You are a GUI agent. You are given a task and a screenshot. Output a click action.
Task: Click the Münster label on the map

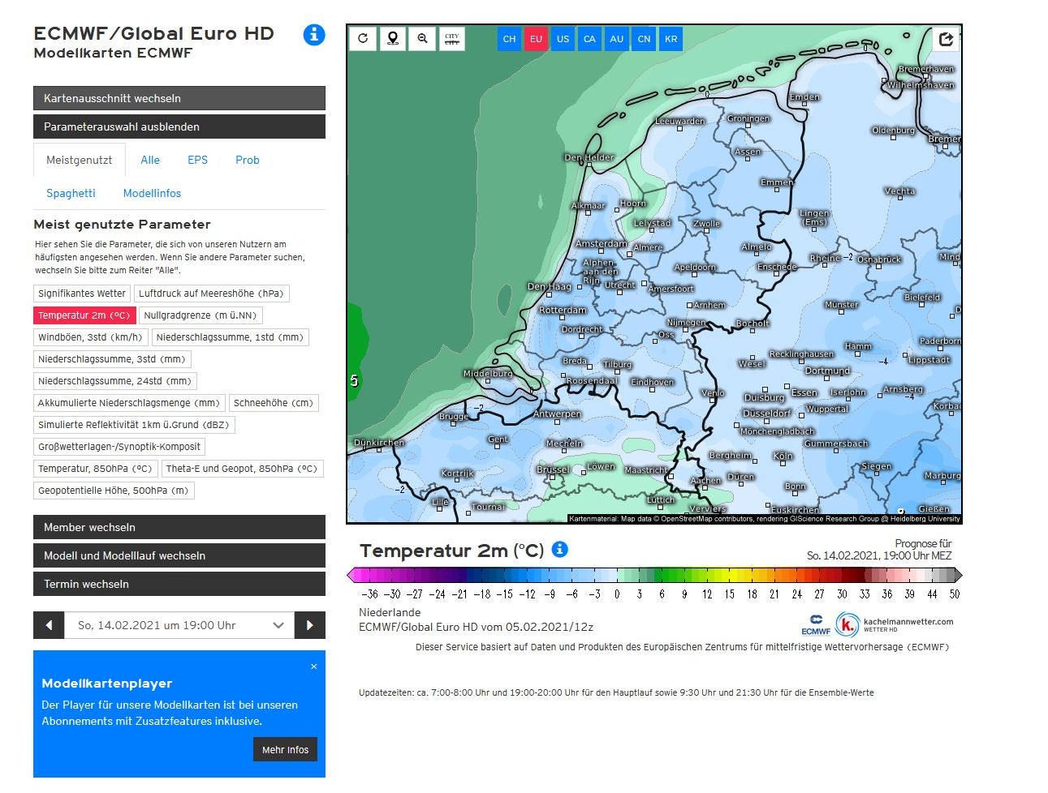[841, 305]
